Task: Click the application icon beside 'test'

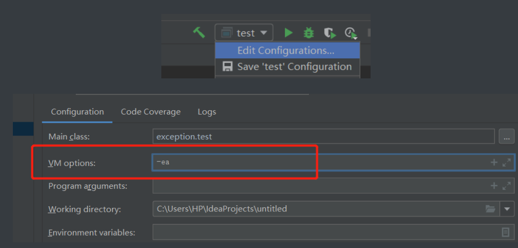Action: 227,32
